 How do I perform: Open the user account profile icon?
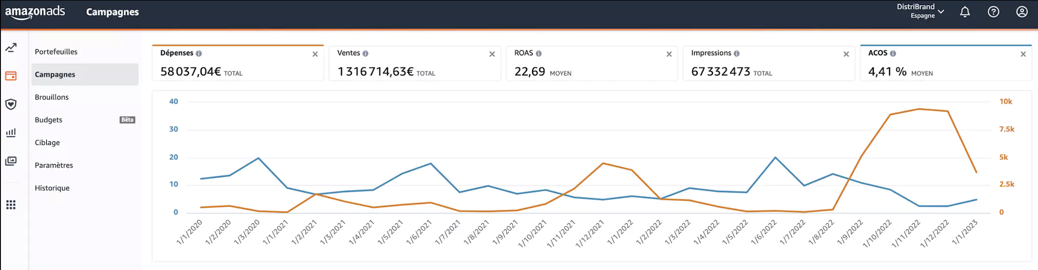(1022, 12)
